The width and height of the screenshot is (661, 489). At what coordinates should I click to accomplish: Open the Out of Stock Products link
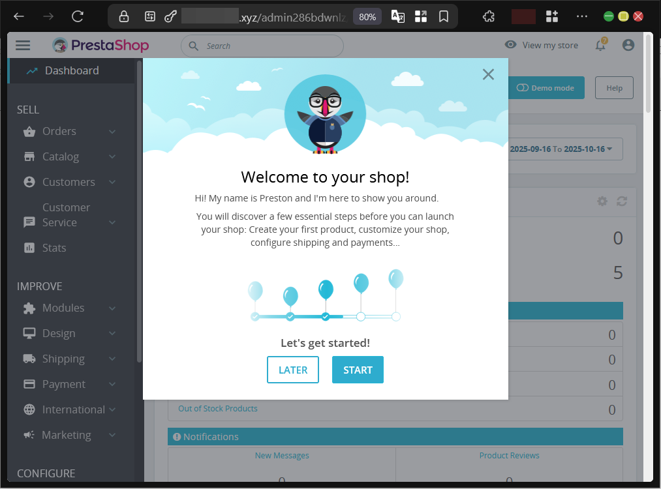click(218, 409)
